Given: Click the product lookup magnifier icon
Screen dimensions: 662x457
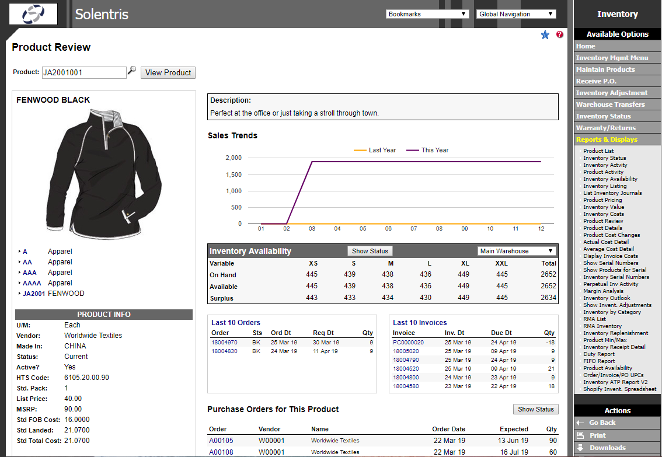Looking at the screenshot, I should point(132,70).
